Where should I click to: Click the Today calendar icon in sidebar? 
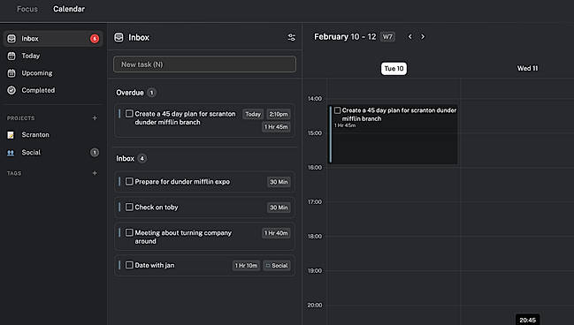coord(11,56)
